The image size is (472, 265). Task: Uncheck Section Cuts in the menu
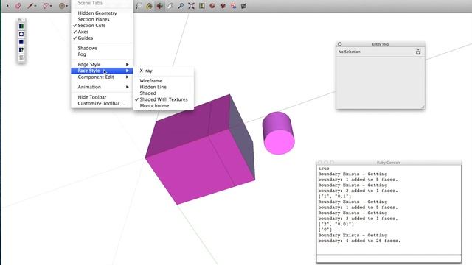click(x=102, y=26)
